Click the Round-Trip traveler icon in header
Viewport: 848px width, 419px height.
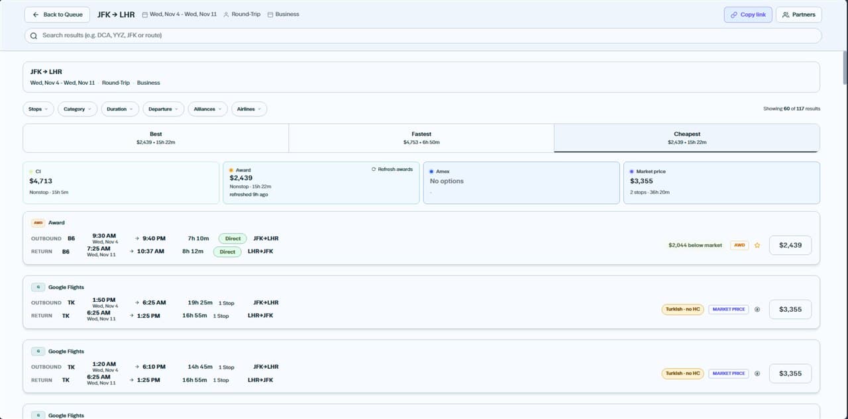[227, 15]
